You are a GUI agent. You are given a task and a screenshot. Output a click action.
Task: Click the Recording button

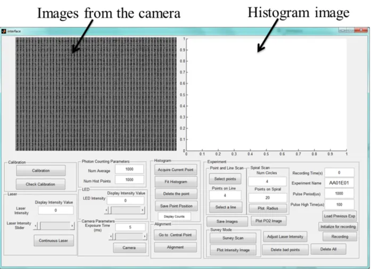(340, 237)
